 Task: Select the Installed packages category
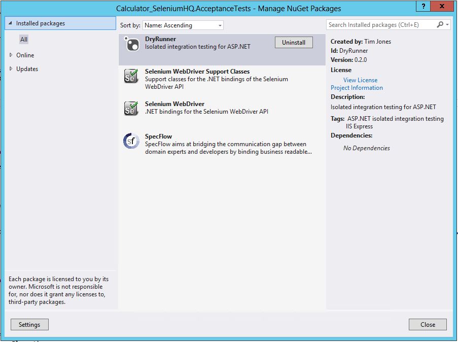(60, 23)
